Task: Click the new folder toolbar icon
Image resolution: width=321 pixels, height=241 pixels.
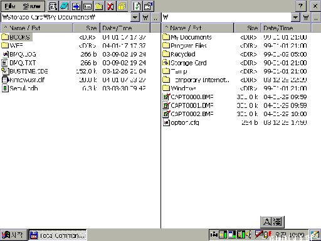Action: tap(99, 6)
